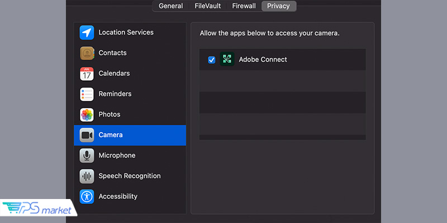Click the Camera icon in sidebar
Viewport: 447px width, 223px height.
(x=87, y=135)
